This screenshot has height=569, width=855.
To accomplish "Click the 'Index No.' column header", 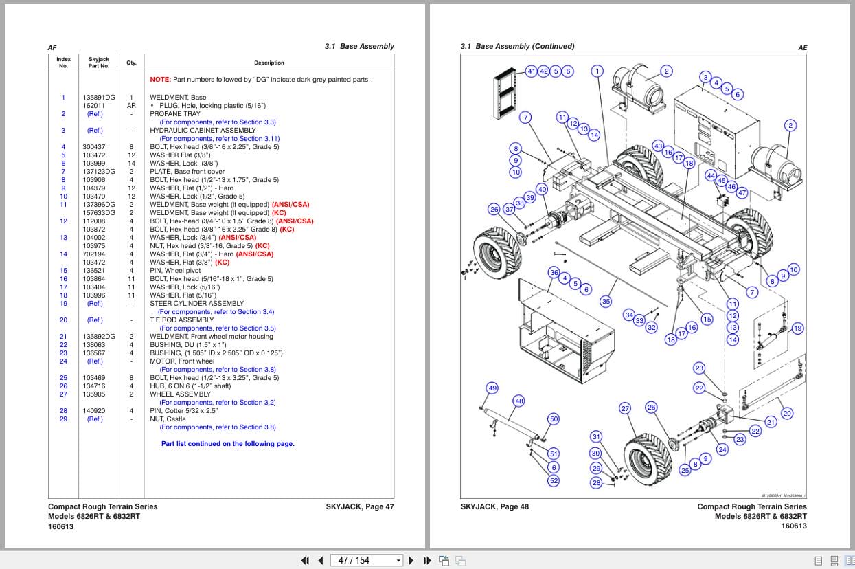I will pos(63,63).
